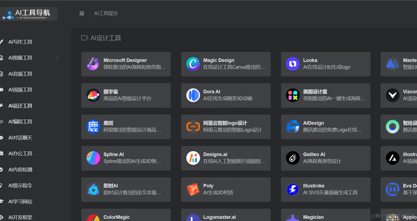Image resolution: width=417 pixels, height=221 pixels.
Task: Click the Vizcom chevron logo icon
Action: (x=393, y=95)
